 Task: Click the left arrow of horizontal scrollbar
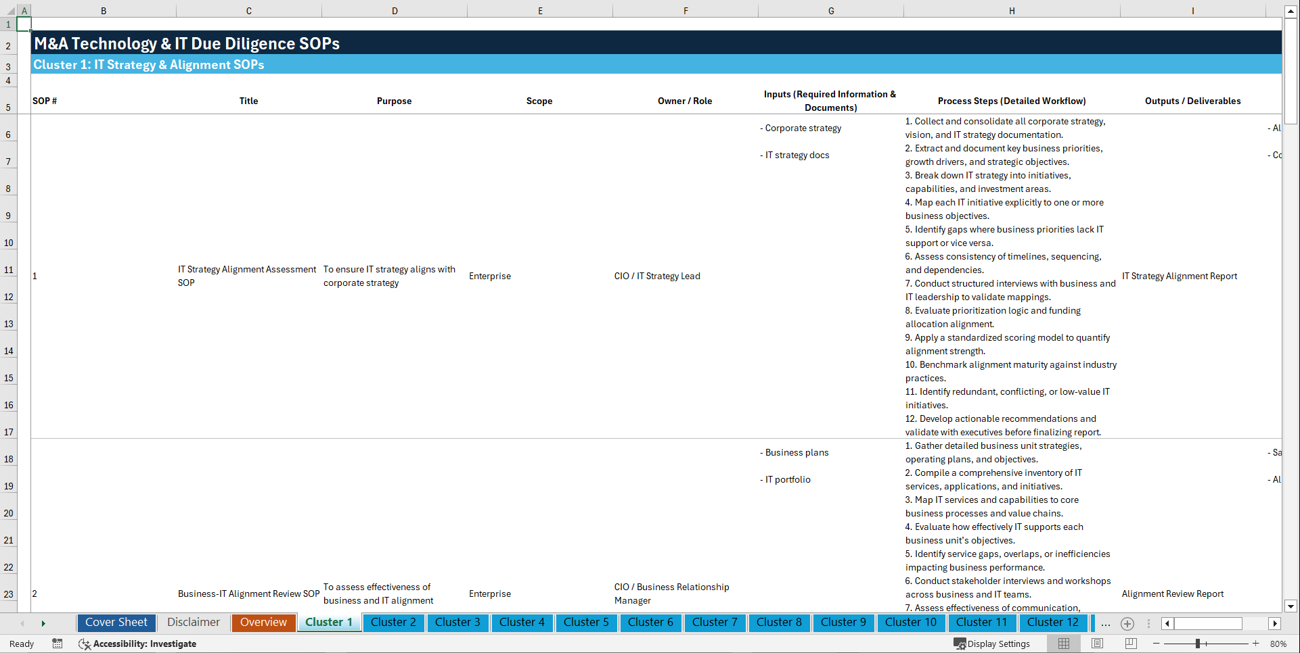pyautogui.click(x=1167, y=623)
